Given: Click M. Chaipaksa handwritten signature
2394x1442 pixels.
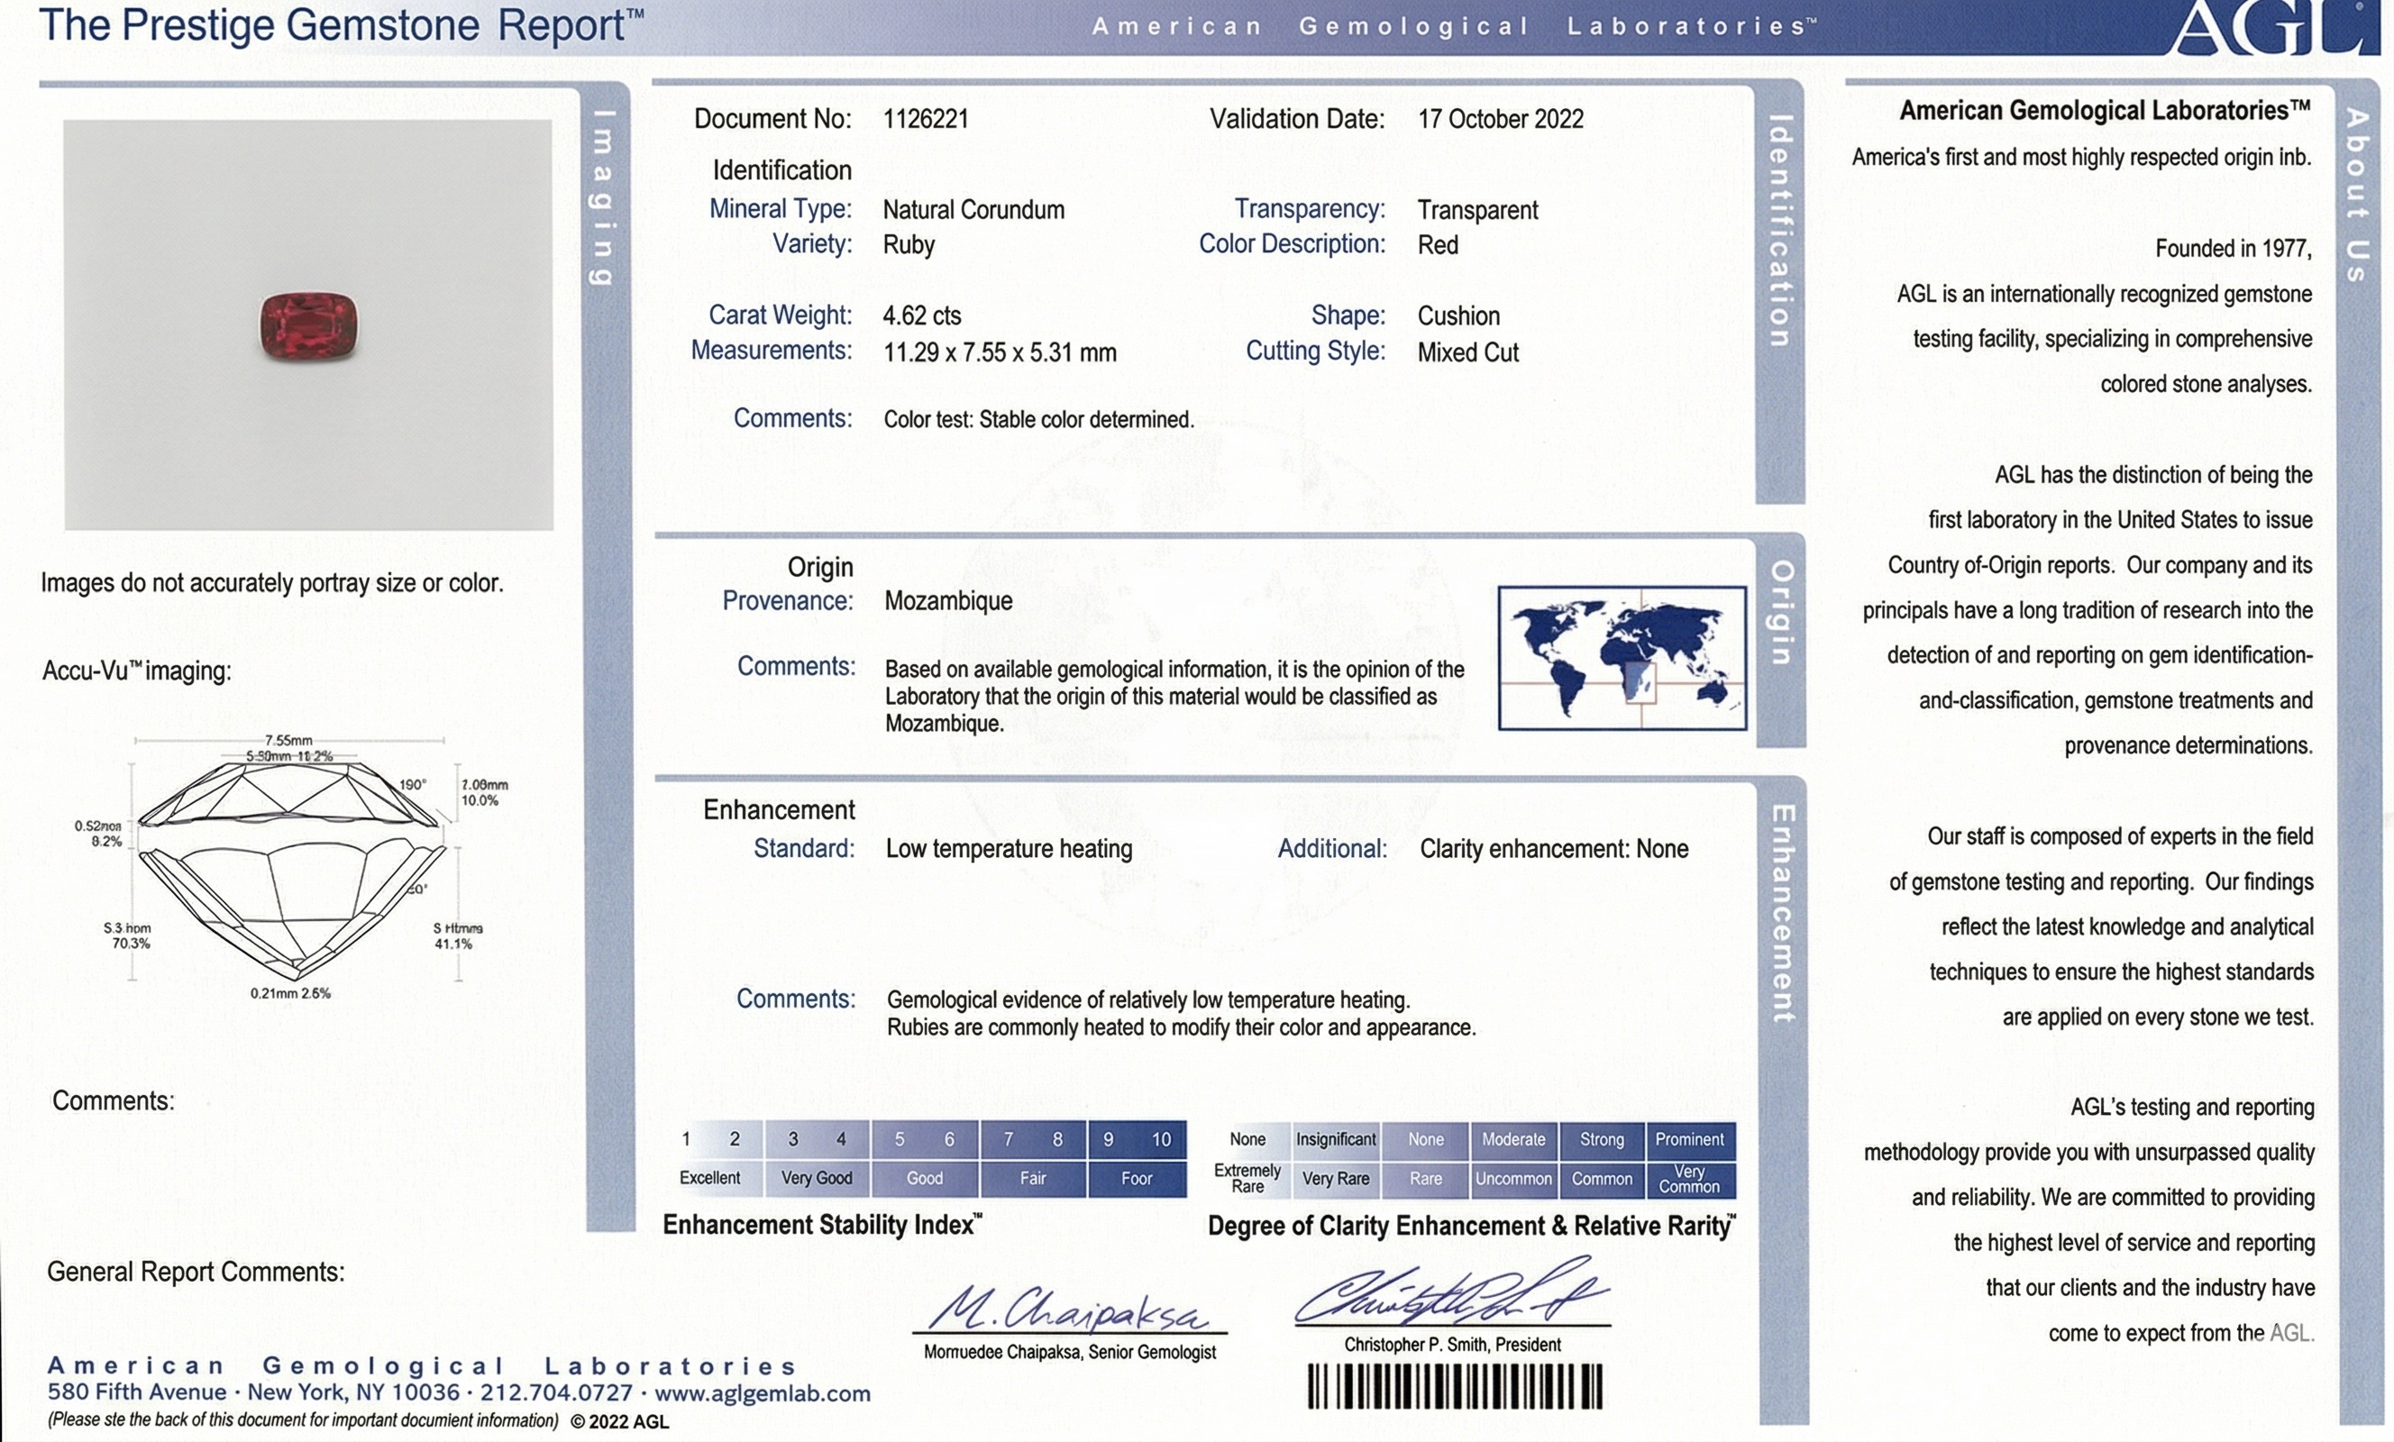Looking at the screenshot, I should tap(1069, 1309).
